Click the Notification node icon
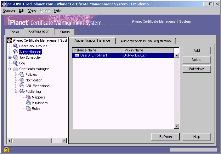The height and width of the screenshot is (154, 221). click(22, 80)
